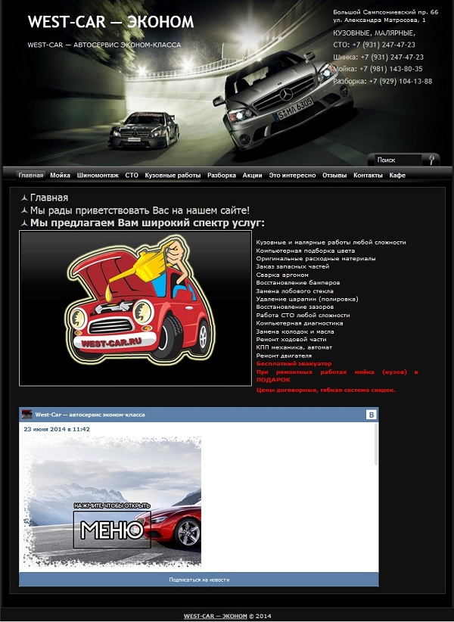Open Кузовные работы page

[x=173, y=175]
